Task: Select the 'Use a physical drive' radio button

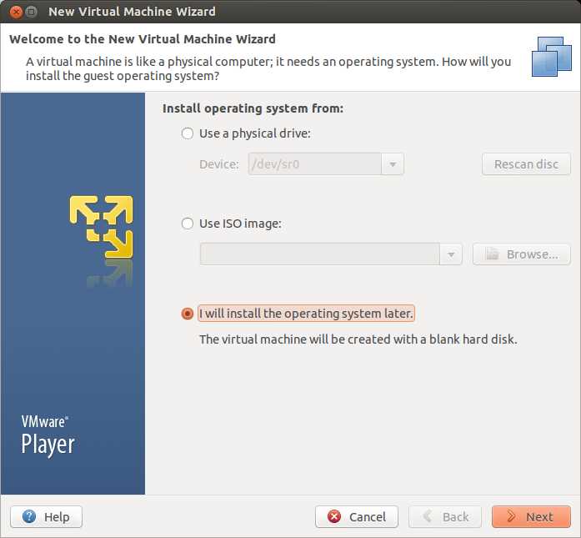Action: tap(188, 133)
